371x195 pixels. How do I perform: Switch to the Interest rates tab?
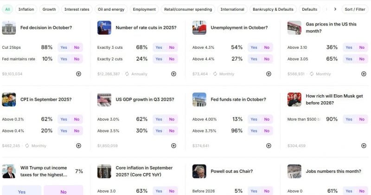point(77,9)
